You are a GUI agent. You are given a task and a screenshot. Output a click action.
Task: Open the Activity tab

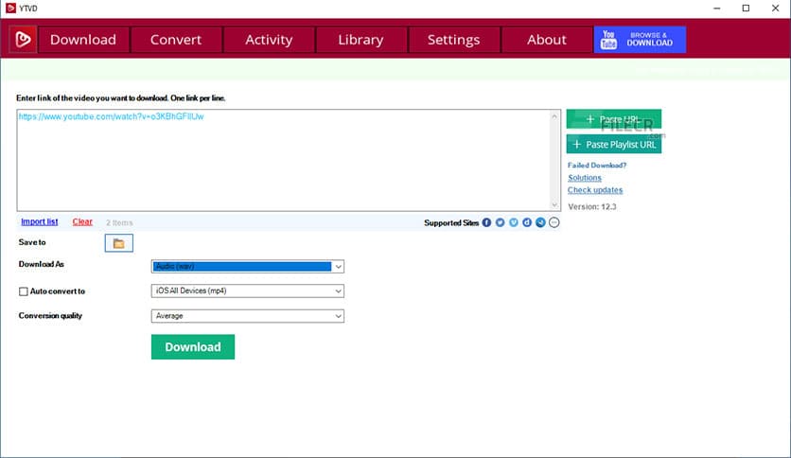[269, 40]
